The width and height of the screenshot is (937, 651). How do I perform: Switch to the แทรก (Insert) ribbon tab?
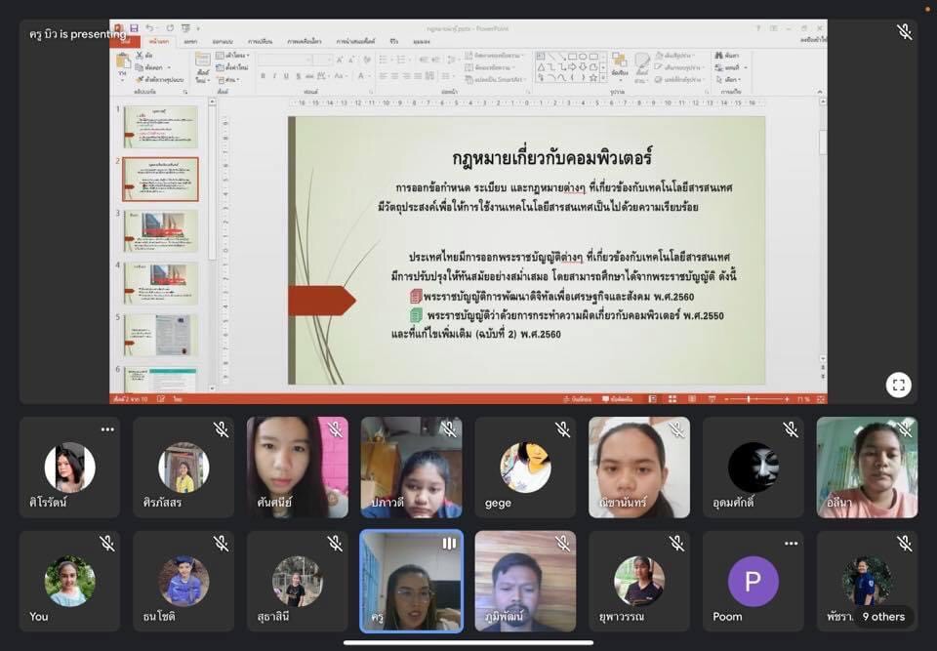189,42
